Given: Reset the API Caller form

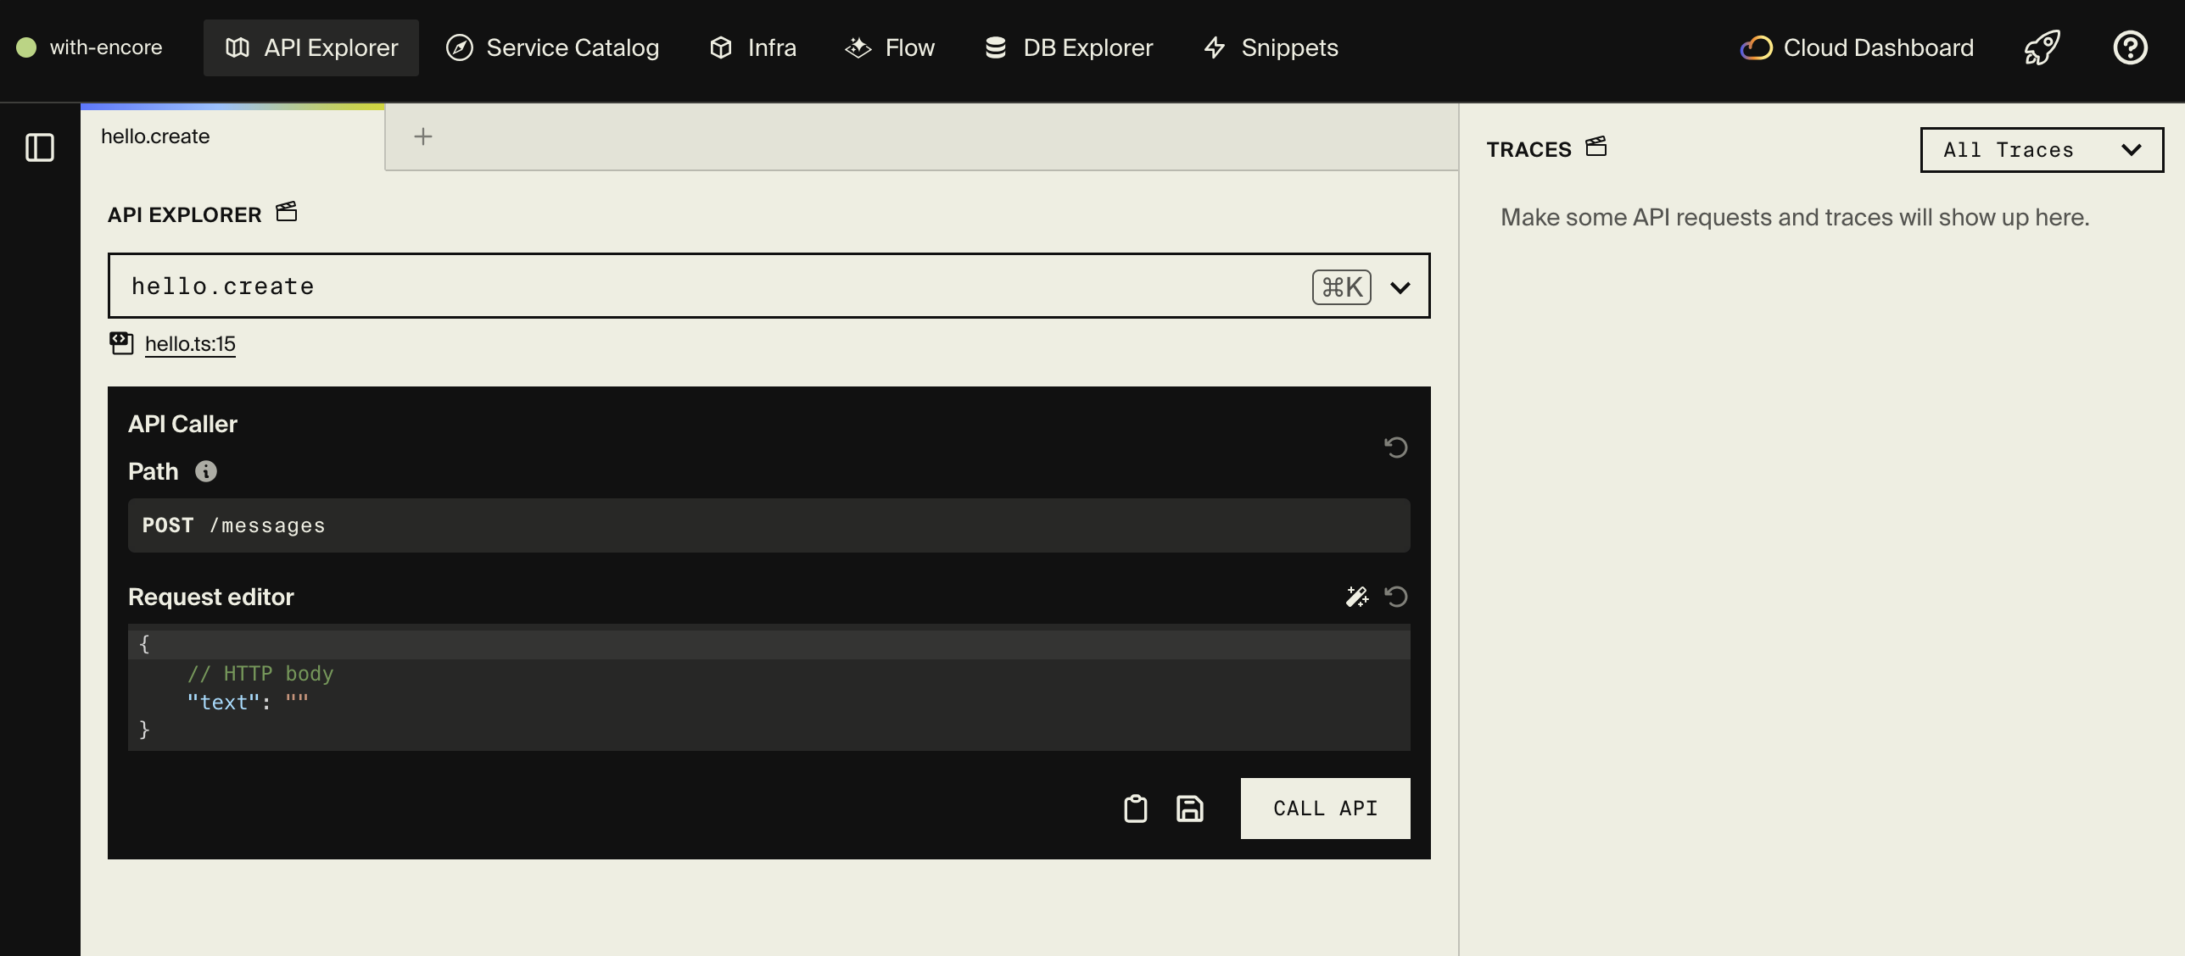Looking at the screenshot, I should click(x=1396, y=447).
